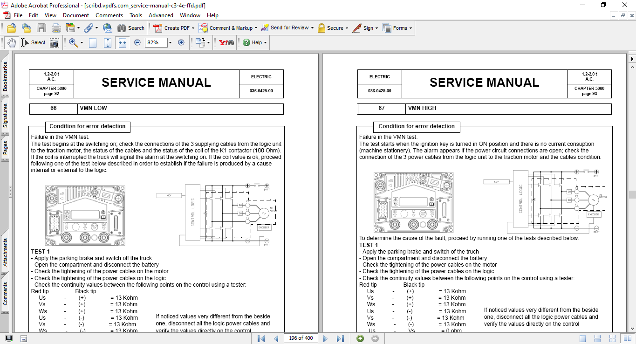The width and height of the screenshot is (636, 344).
Task: Click vertical scrollbar down arrow
Action: click(x=632, y=328)
